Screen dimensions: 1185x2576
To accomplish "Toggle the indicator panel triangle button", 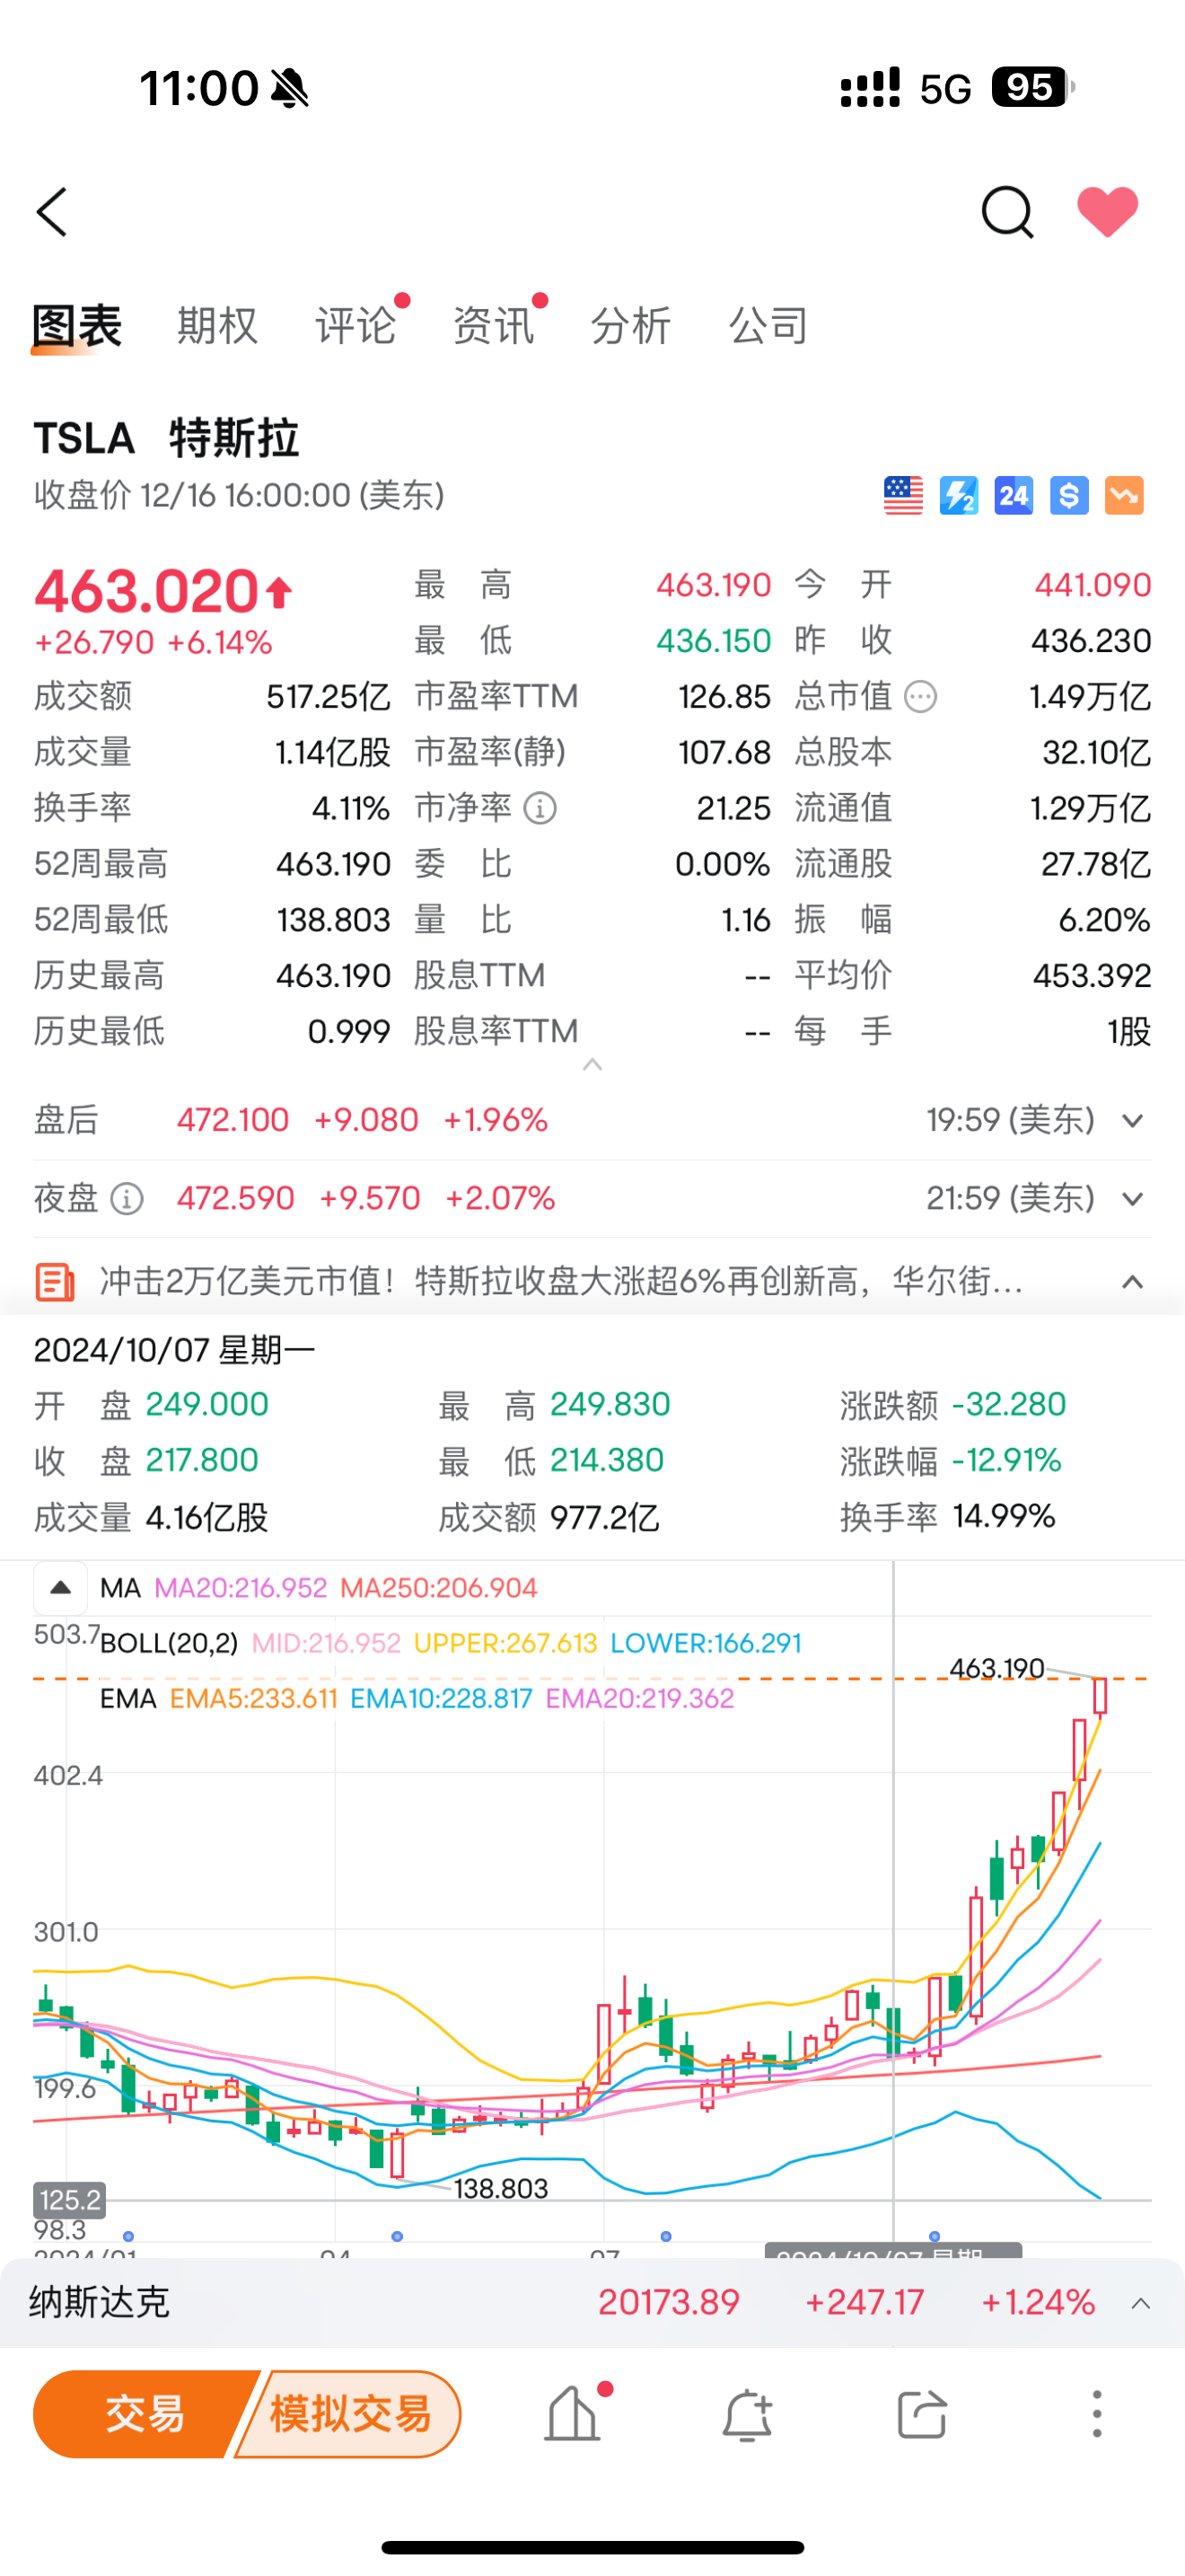I will coord(60,1588).
